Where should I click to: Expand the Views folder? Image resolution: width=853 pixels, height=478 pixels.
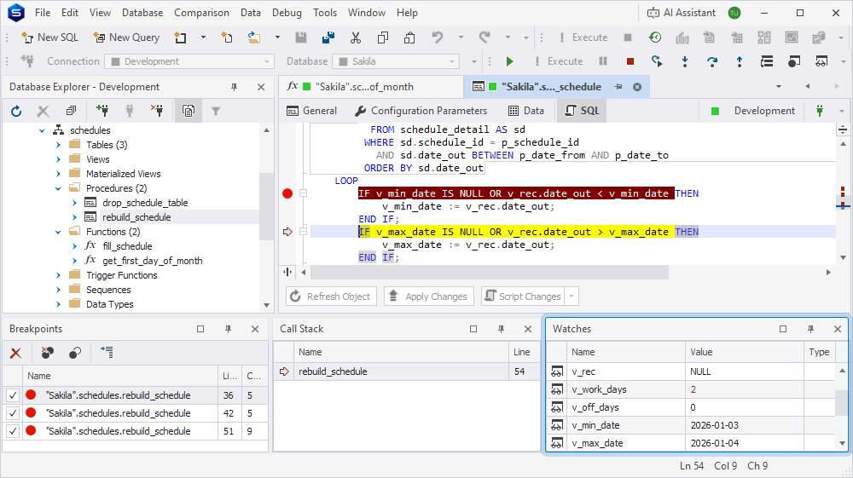click(58, 159)
